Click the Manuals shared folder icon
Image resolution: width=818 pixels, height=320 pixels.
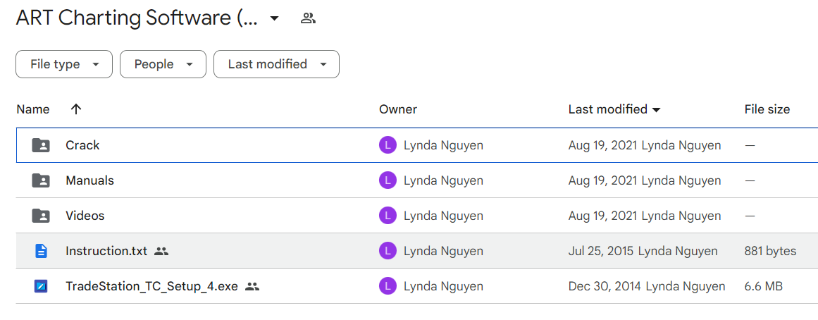[x=41, y=180]
